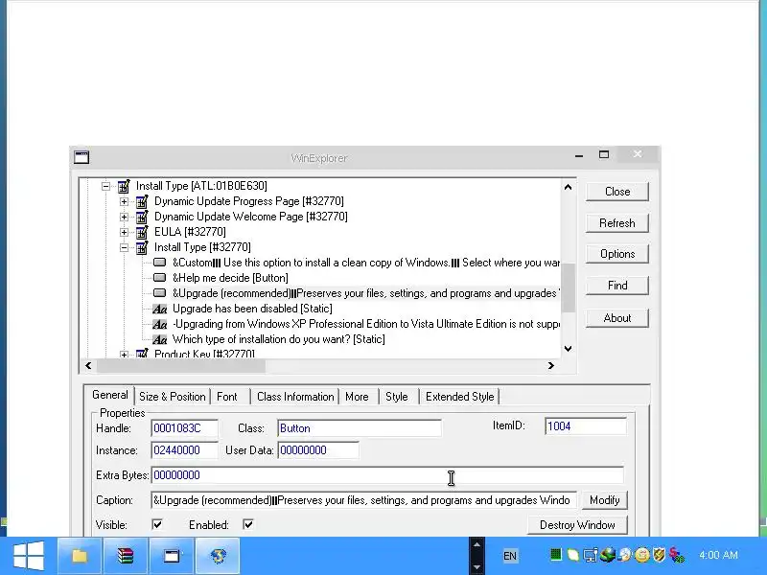Viewport: 767px width, 575px height.
Task: Click the smiley face tray icon
Action: coord(642,555)
